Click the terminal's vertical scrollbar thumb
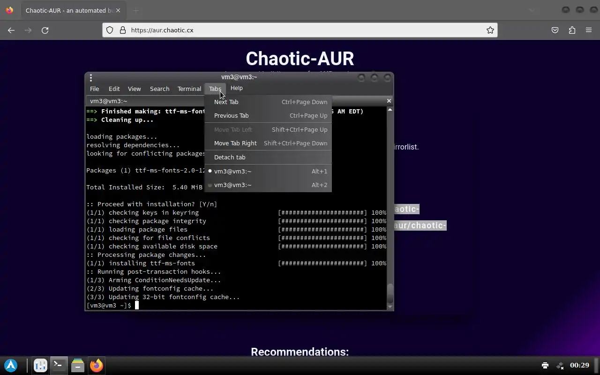The width and height of the screenshot is (600, 375). (x=390, y=293)
